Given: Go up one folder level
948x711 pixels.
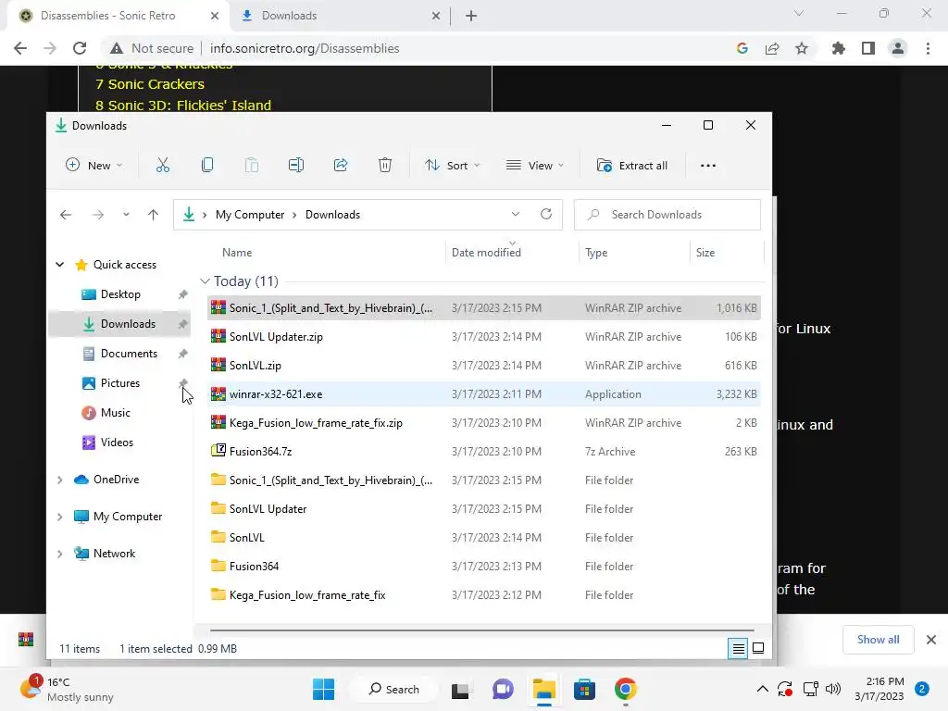Looking at the screenshot, I should pos(153,215).
